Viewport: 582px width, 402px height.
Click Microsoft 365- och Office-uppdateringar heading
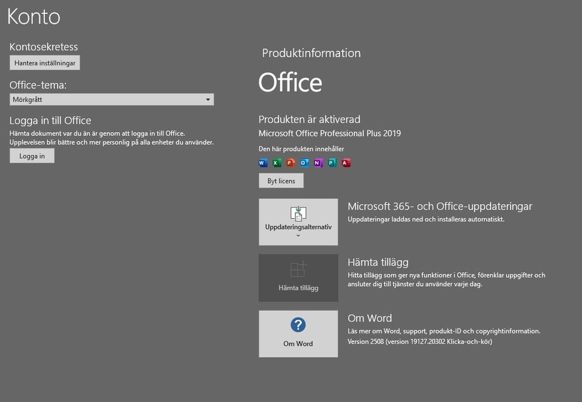440,206
